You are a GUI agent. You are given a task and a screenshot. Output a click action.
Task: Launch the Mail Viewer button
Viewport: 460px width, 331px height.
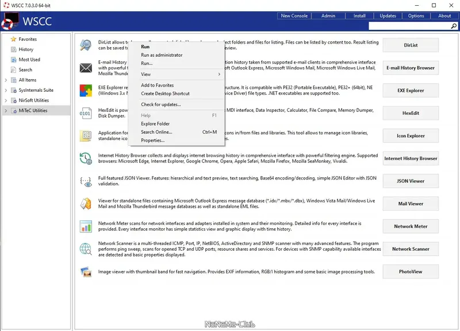[x=411, y=204]
